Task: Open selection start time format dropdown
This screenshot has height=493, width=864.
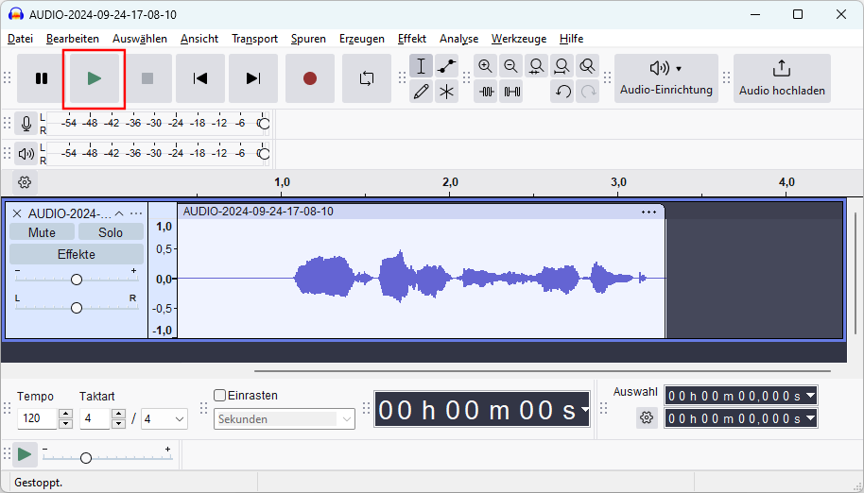Action: pos(810,395)
